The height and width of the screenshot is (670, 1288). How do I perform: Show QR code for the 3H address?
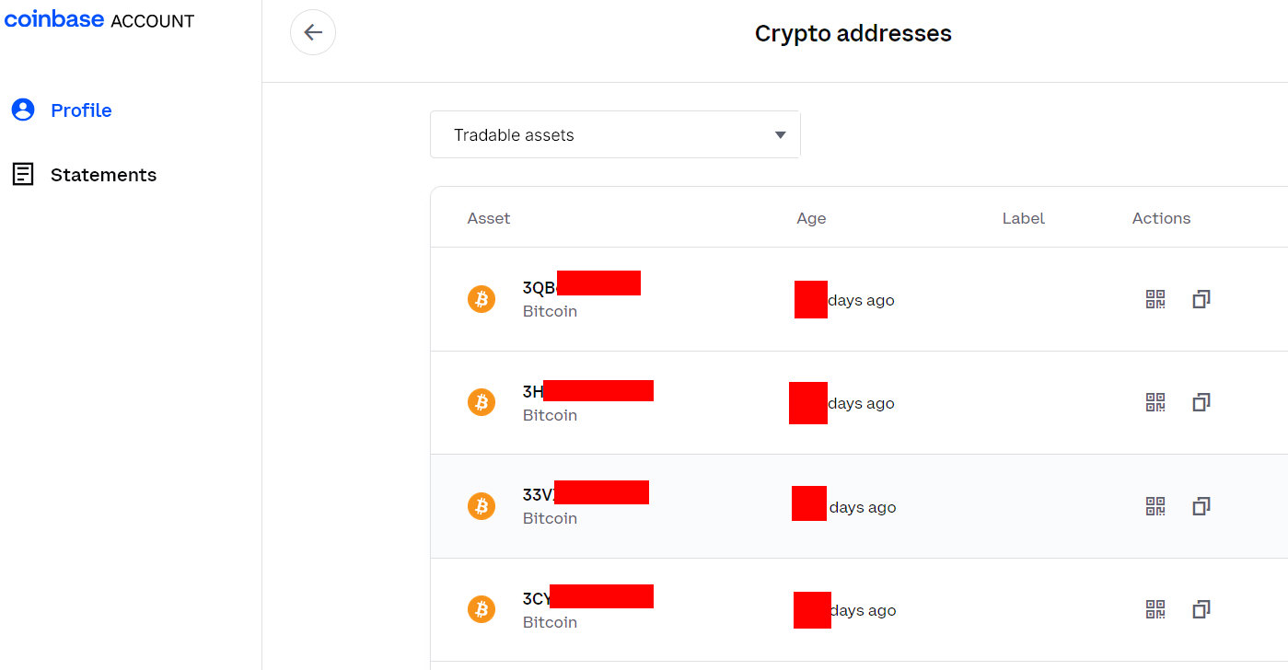click(x=1155, y=402)
